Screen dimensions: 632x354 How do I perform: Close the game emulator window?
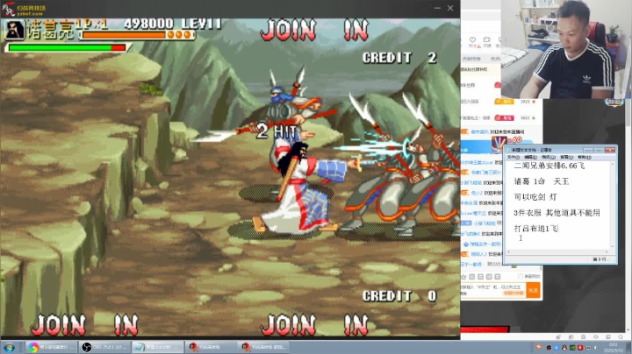click(x=450, y=8)
